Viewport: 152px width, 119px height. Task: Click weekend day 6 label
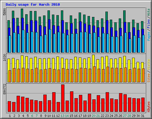click(x=32, y=116)
